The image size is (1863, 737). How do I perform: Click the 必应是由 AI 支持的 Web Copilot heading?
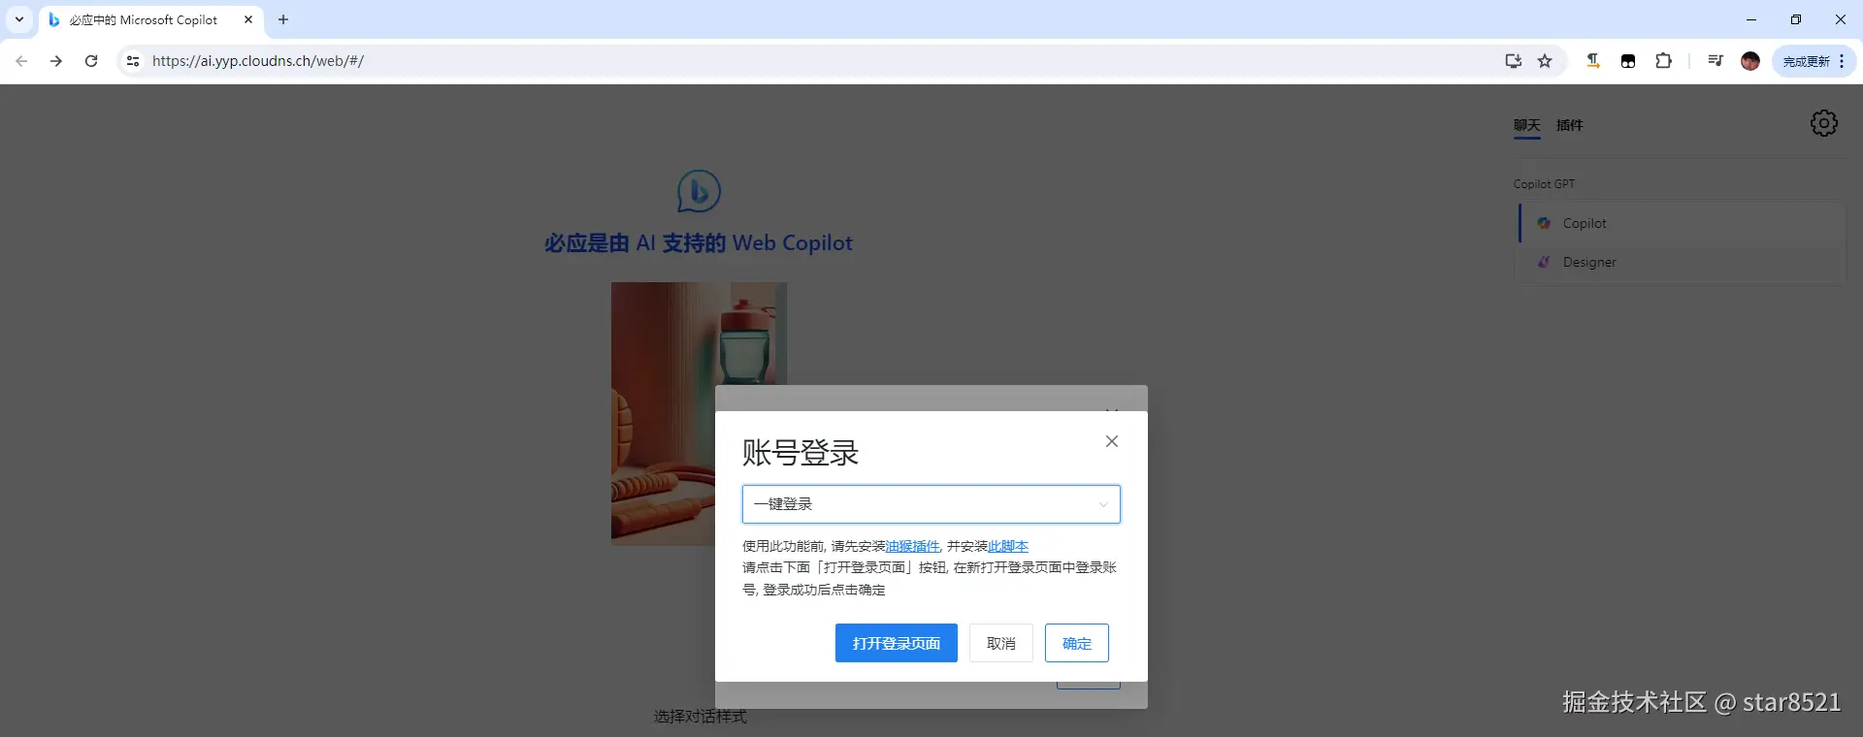[699, 242]
